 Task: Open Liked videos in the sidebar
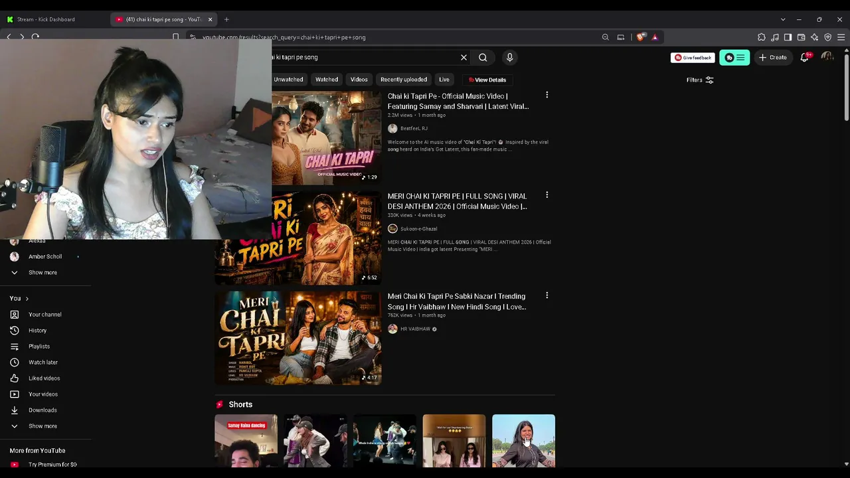coord(45,378)
